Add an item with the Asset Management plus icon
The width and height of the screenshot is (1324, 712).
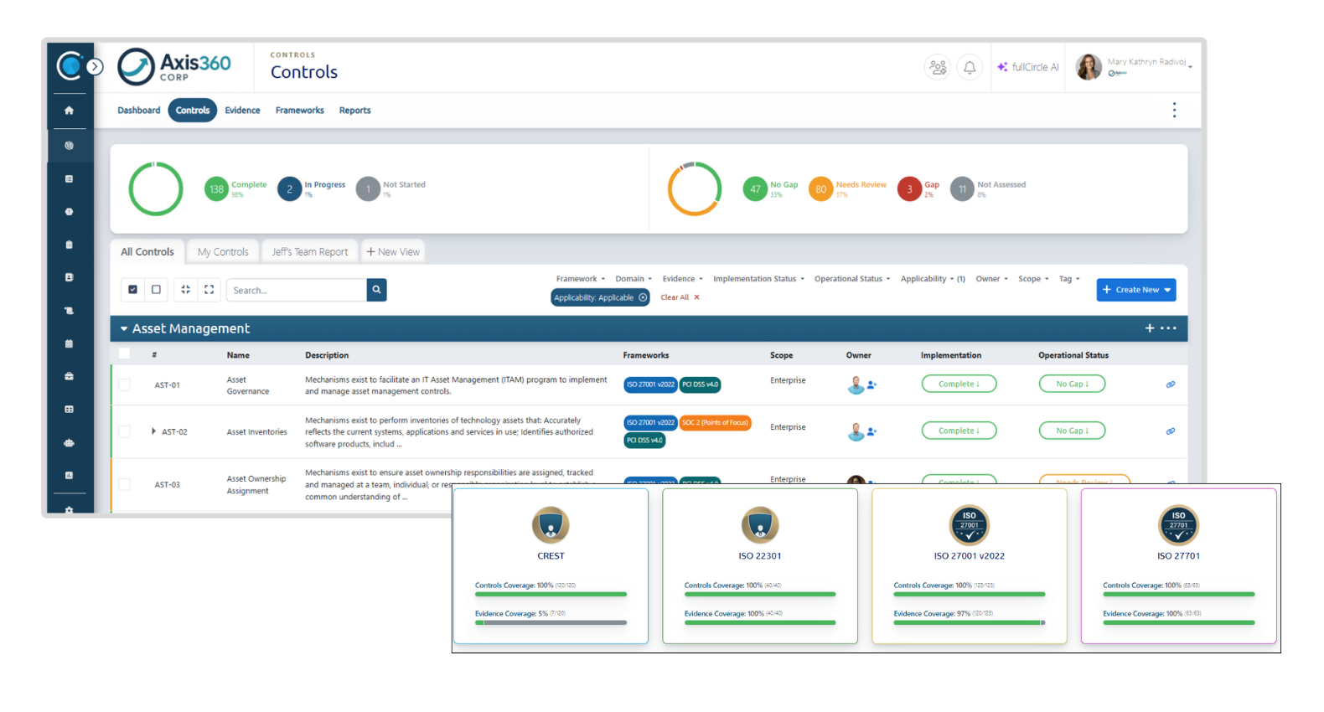point(1150,328)
